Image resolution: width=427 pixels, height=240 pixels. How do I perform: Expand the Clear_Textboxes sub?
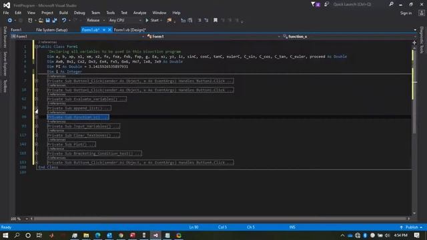[36, 135]
